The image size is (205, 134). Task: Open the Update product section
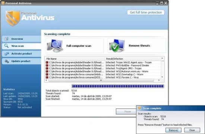pos(22,61)
